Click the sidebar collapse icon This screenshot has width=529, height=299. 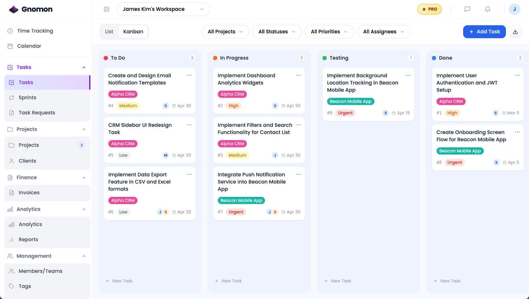(107, 9)
